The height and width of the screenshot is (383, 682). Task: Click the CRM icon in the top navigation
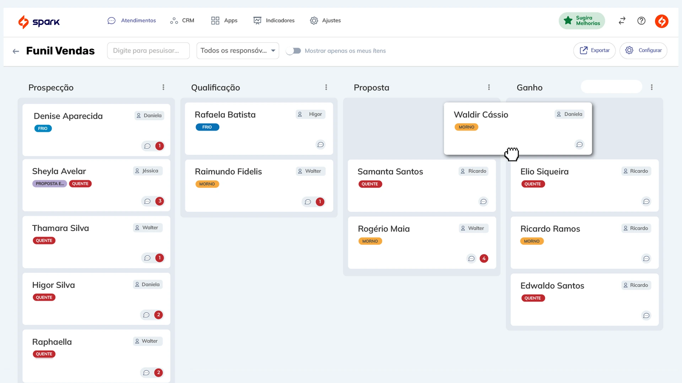(174, 21)
